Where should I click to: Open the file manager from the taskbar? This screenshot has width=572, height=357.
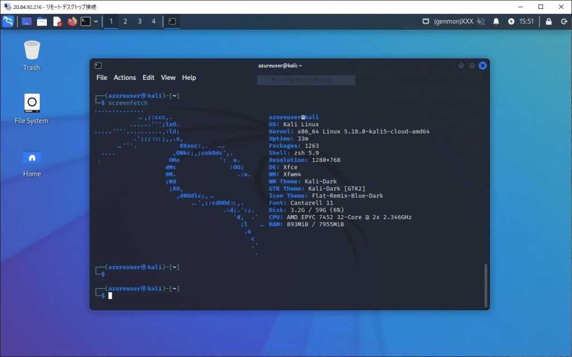pos(42,21)
